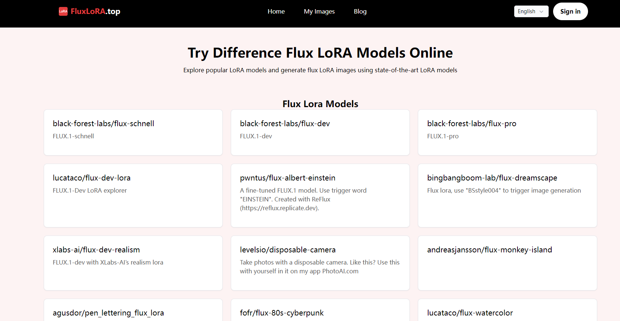Open the My Images page
620x321 pixels.
pos(319,11)
